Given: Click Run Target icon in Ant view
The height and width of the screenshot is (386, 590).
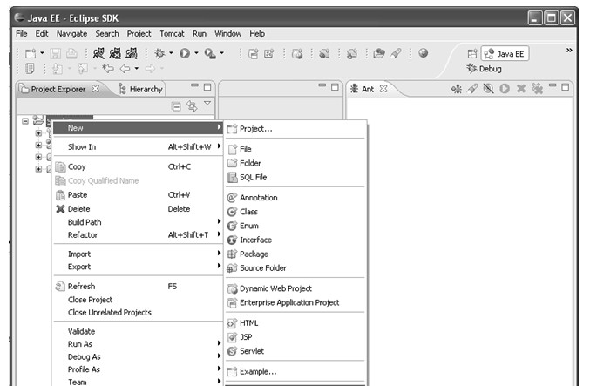Looking at the screenshot, I should [505, 89].
